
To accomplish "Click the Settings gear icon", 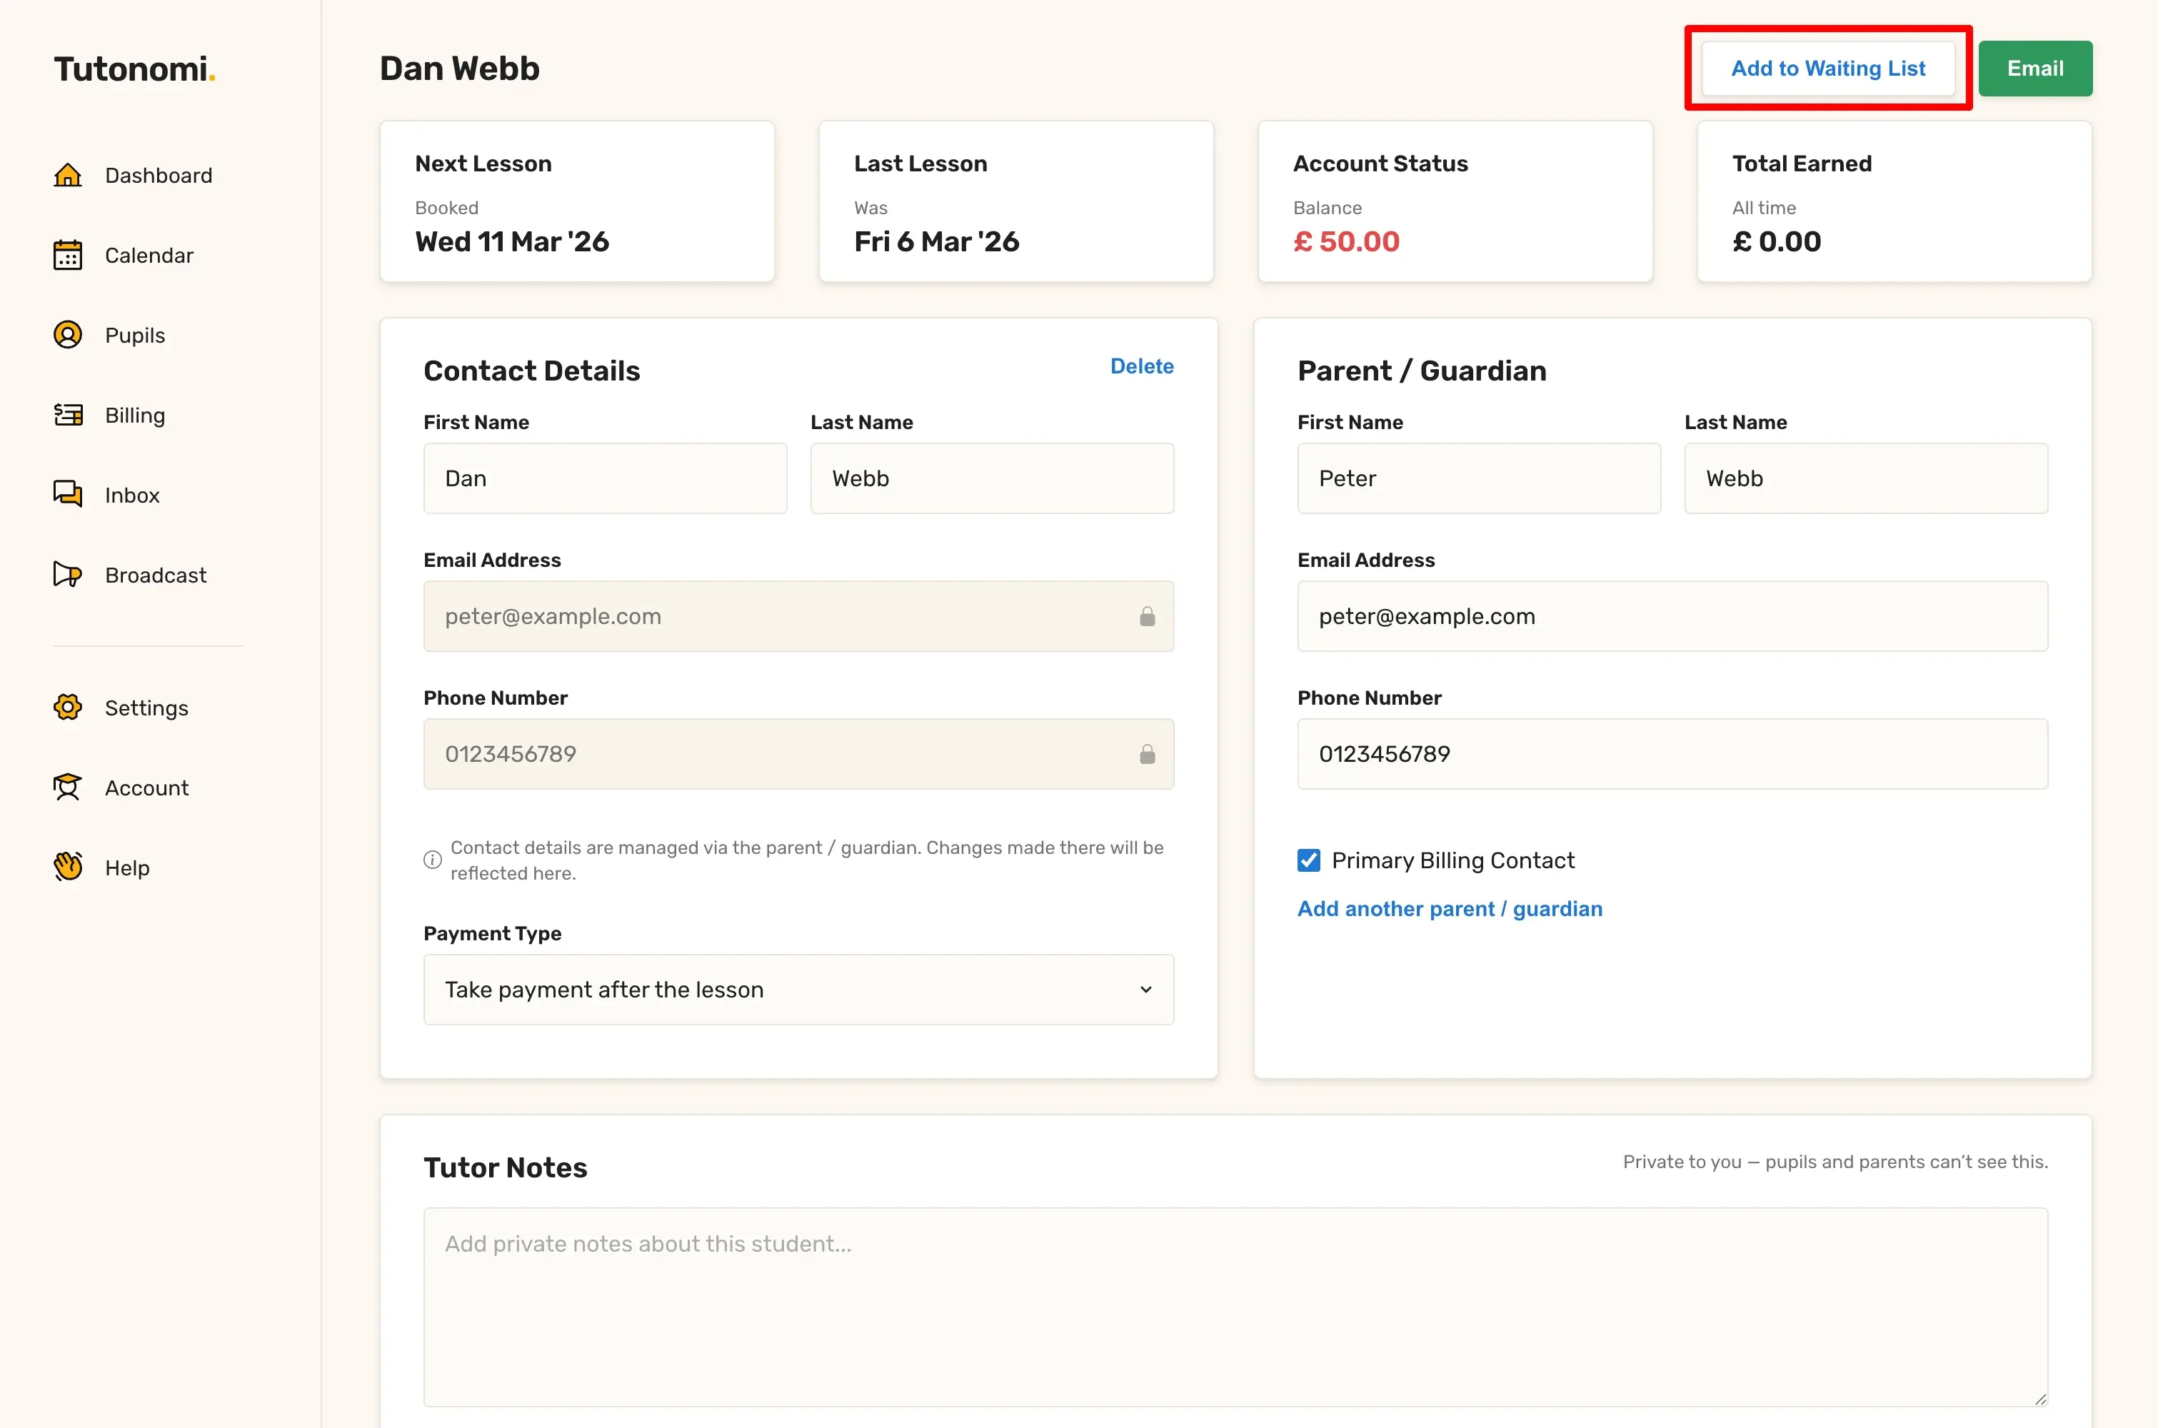I will tap(67, 708).
